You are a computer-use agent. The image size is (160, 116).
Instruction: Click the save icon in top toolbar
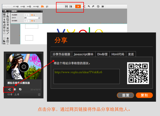66,6
